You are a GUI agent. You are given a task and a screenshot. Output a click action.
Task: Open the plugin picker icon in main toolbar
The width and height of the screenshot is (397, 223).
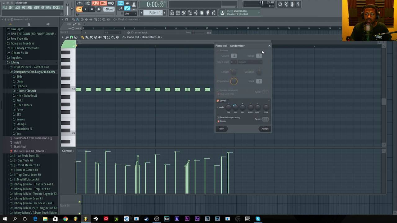(x=208, y=13)
